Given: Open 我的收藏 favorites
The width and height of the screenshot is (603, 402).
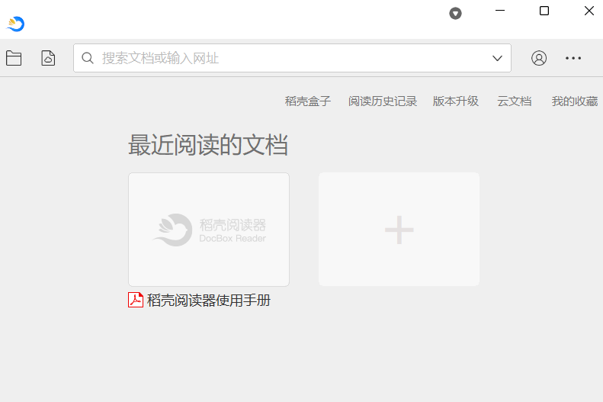Looking at the screenshot, I should pos(575,101).
